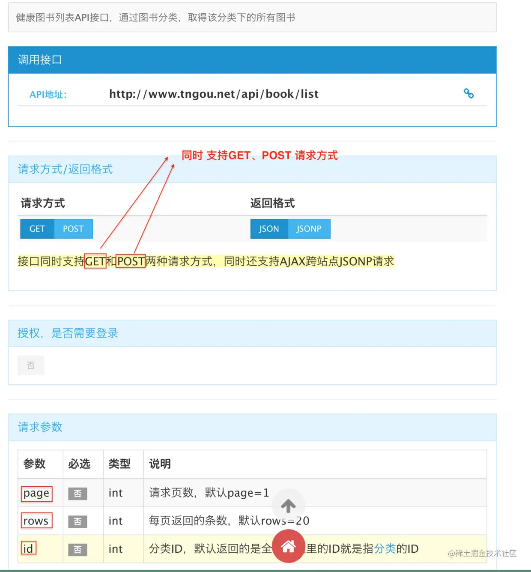Viewport: 531px width, 572px height.
Task: Switch to the 请求方式 column header
Action: (42, 203)
